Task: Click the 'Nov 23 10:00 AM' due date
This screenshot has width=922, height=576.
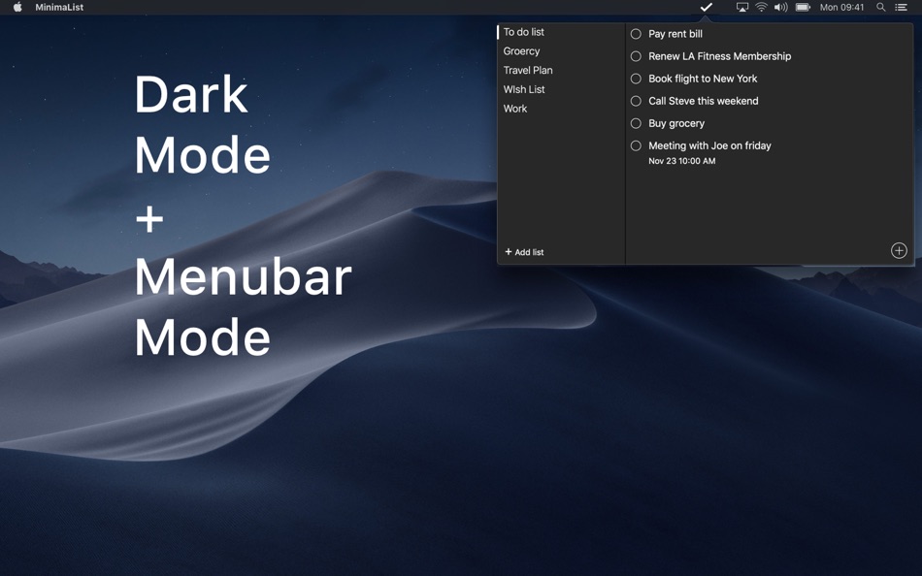Action: pos(682,161)
